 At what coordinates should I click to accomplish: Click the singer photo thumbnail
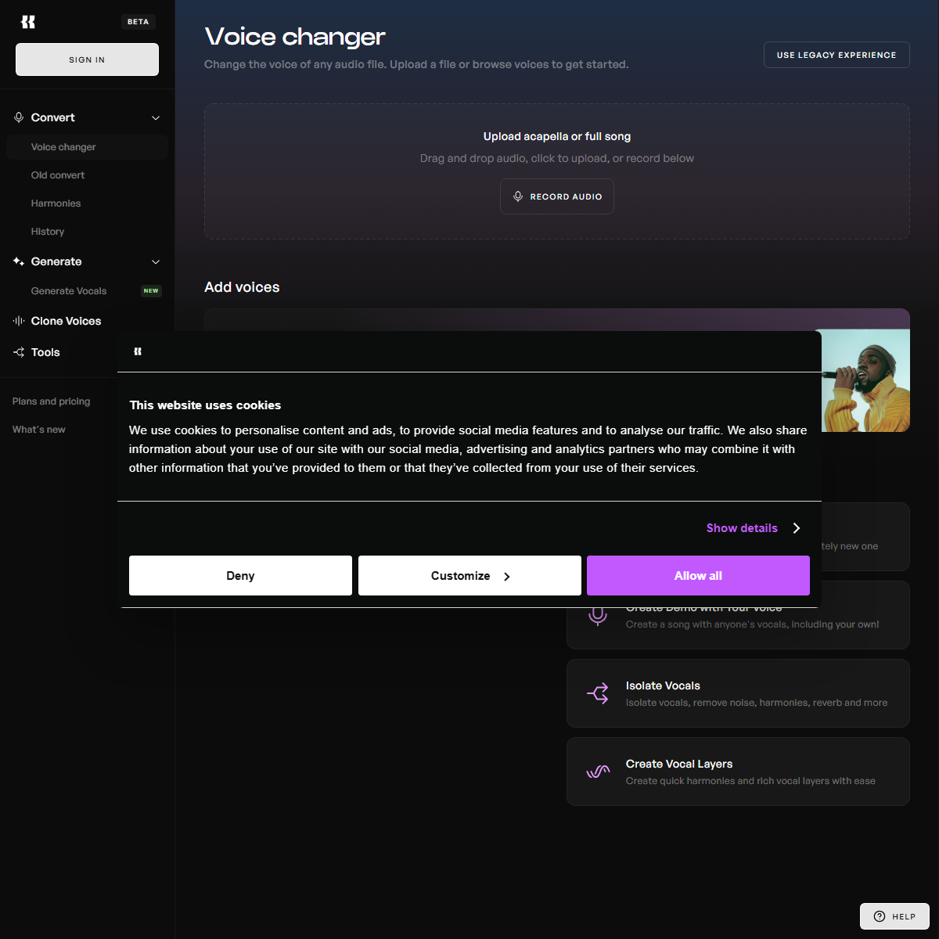[x=866, y=380]
